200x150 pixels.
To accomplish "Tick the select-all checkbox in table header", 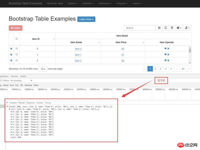I will (x=16, y=39).
